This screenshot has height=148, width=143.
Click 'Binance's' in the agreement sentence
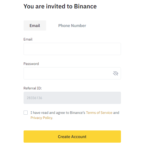point(78,113)
